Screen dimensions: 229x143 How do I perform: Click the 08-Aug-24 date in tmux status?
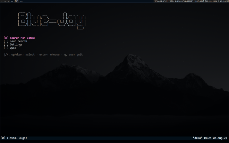[220, 138]
